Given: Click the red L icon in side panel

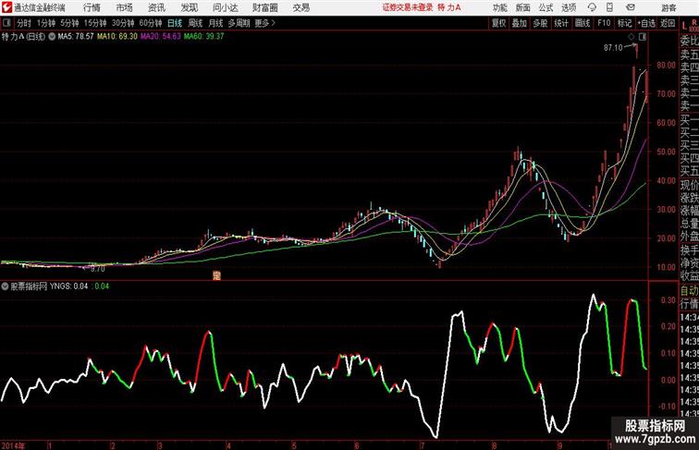Looking at the screenshot, I should click(x=684, y=26).
